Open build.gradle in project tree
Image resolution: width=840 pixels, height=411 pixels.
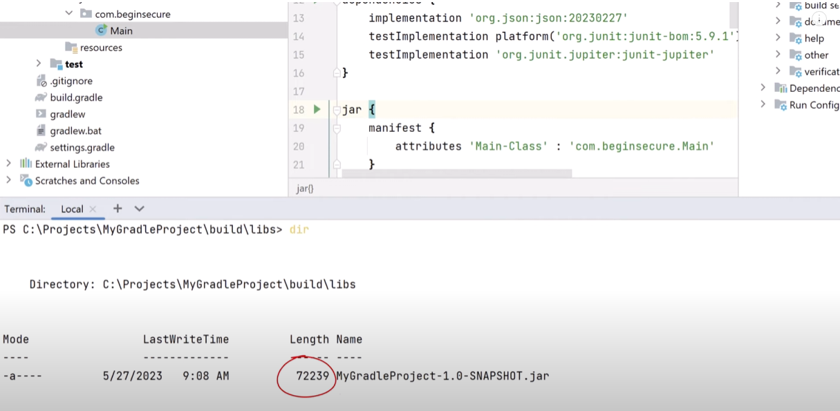[76, 97]
